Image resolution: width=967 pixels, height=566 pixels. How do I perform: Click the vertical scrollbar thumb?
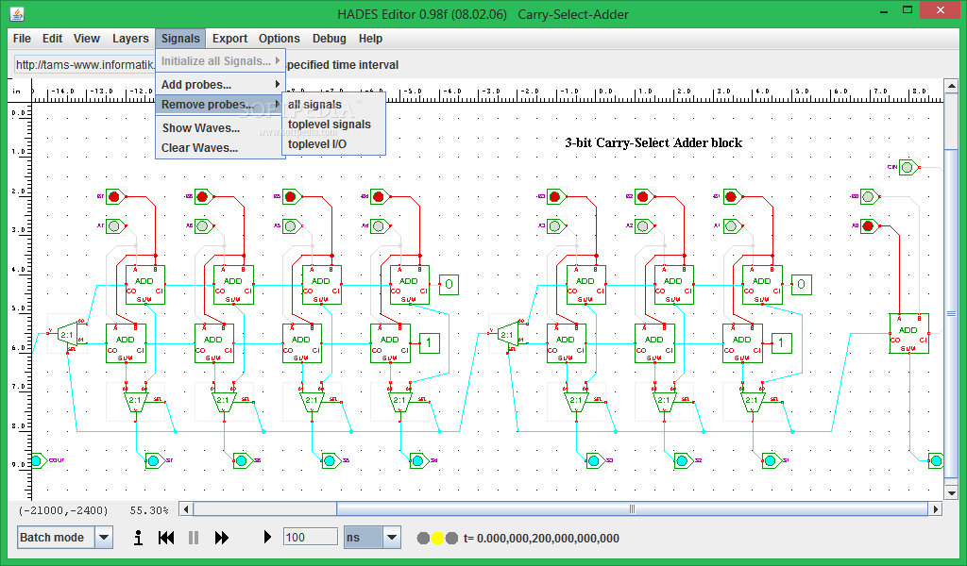coord(951,313)
